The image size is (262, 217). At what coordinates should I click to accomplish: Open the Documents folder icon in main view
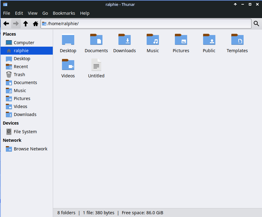(96, 40)
